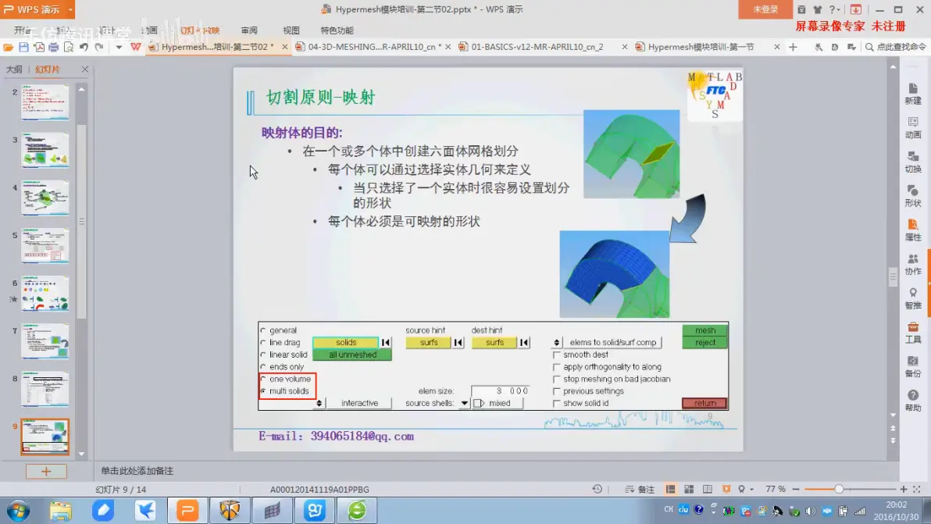Image resolution: width=931 pixels, height=524 pixels.
Task: Click the save disk icon in quick toolbar
Action: tap(23, 47)
